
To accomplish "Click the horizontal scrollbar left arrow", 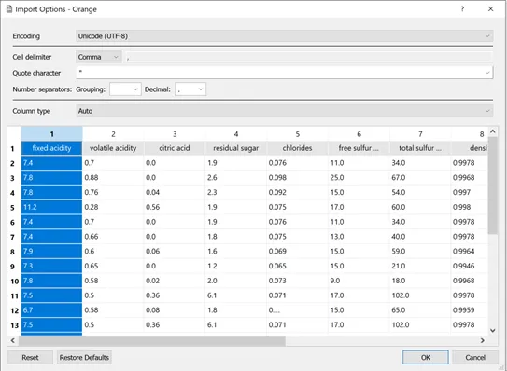I will coord(13,340).
